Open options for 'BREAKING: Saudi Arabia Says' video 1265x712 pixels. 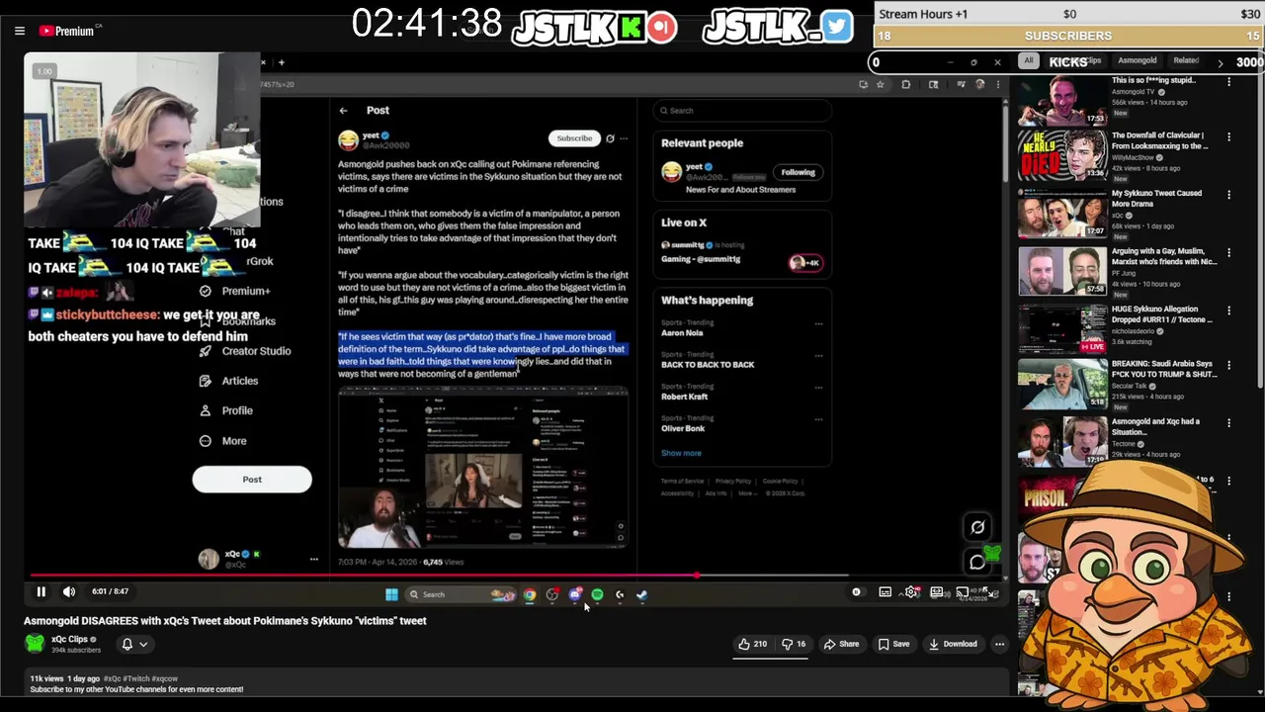click(x=1228, y=366)
